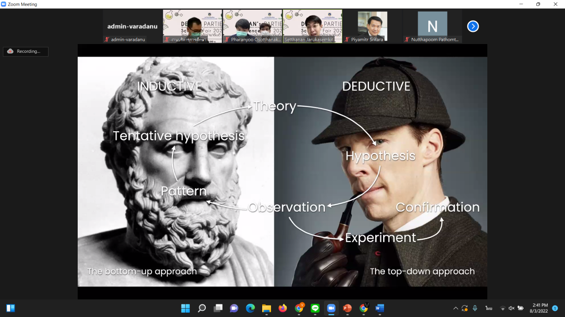This screenshot has width=565, height=317.
Task: Click the sync status tray icon
Action: (x=465, y=308)
